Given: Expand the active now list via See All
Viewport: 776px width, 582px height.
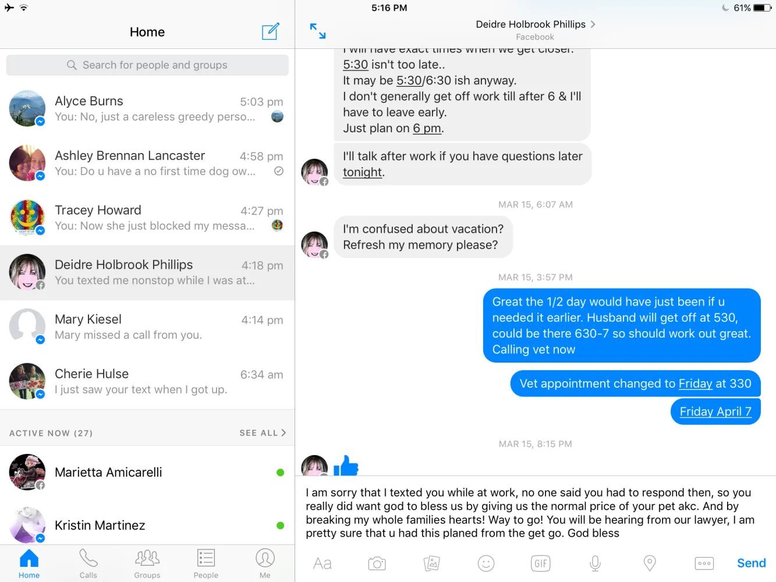Looking at the screenshot, I should point(263,433).
